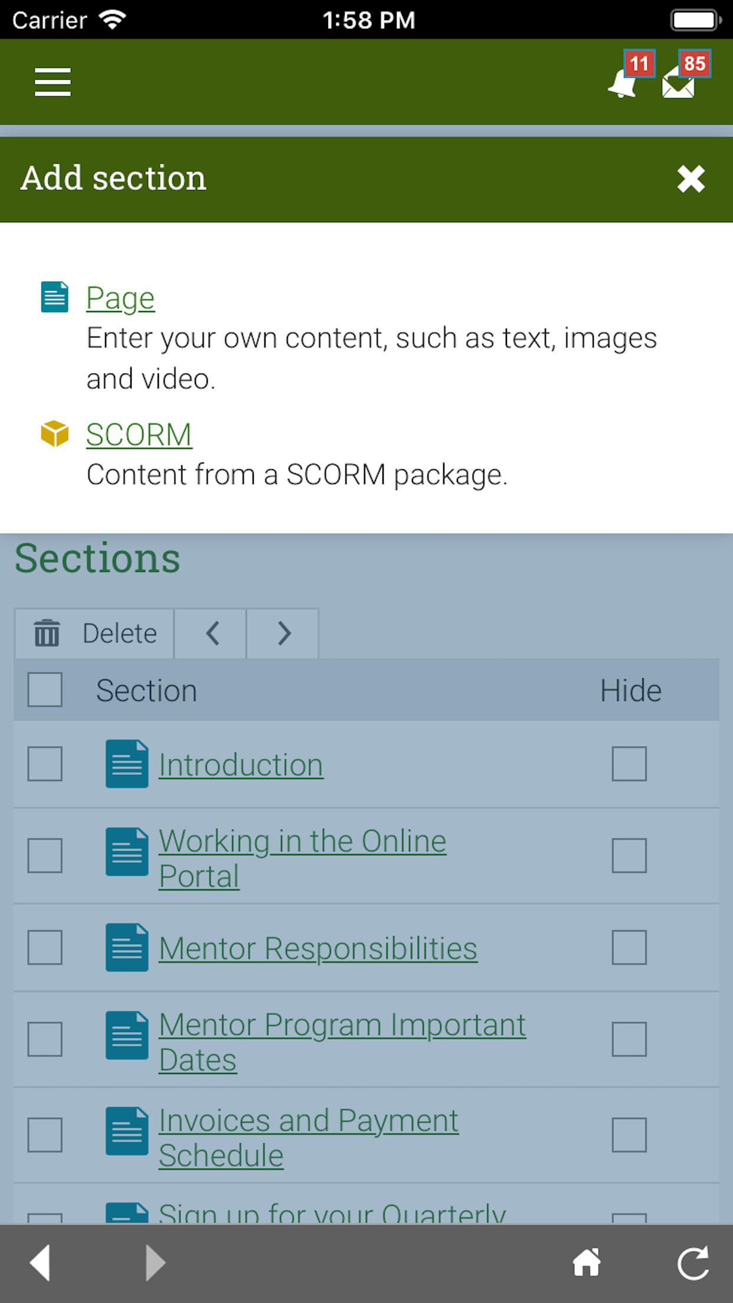
Task: Select the Page section type link
Action: [120, 297]
